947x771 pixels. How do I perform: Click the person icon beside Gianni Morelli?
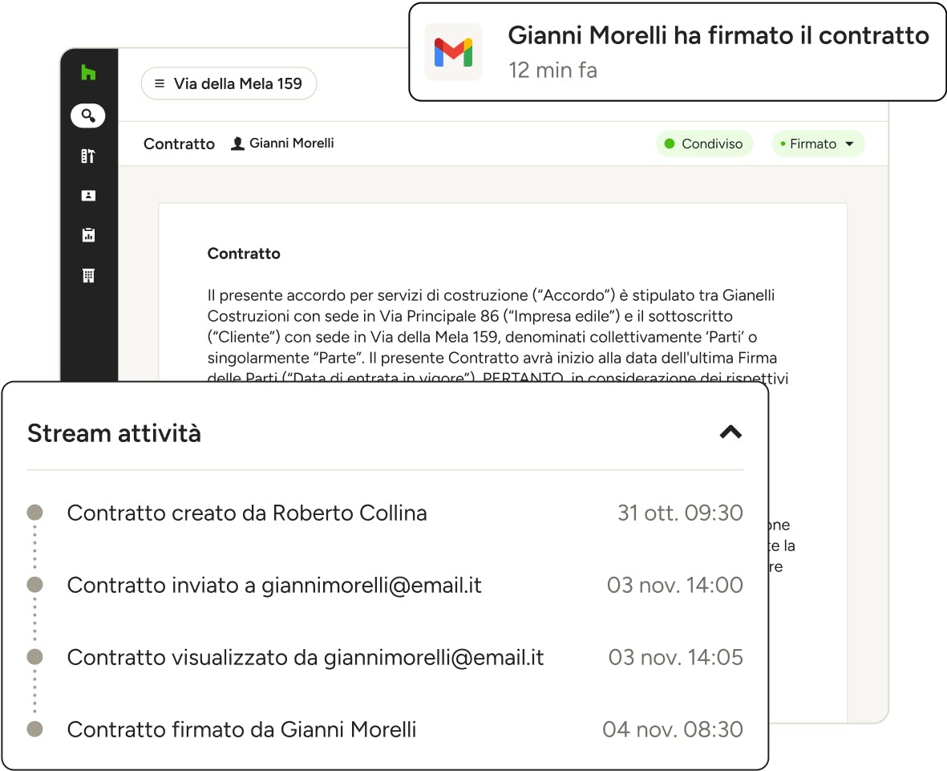point(237,144)
